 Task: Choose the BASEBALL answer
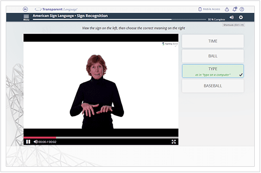click(x=213, y=86)
